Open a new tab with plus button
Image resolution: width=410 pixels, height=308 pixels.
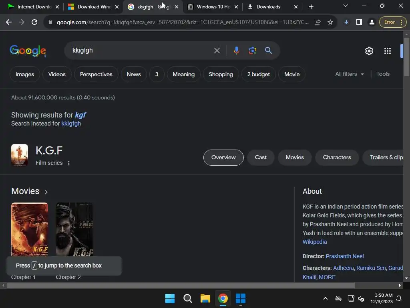pyautogui.click(x=311, y=7)
